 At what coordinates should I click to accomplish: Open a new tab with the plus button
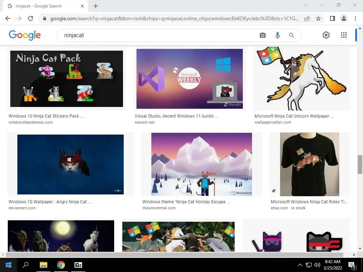(96, 6)
